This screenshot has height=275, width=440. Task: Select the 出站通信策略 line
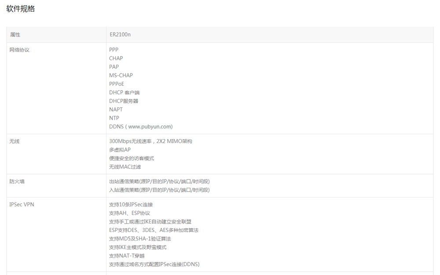click(159, 182)
